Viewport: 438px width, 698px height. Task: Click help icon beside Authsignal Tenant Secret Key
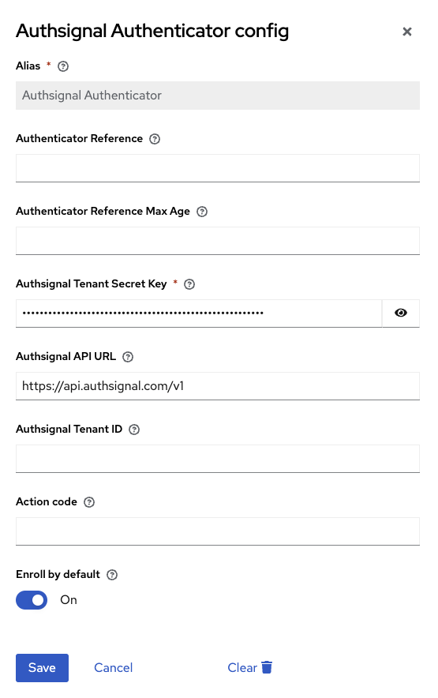click(189, 284)
